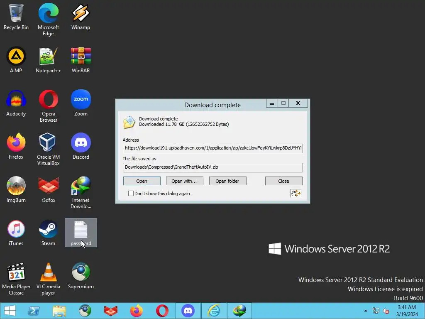
Task: Select the WinRAR desktop icon
Action: (81, 60)
